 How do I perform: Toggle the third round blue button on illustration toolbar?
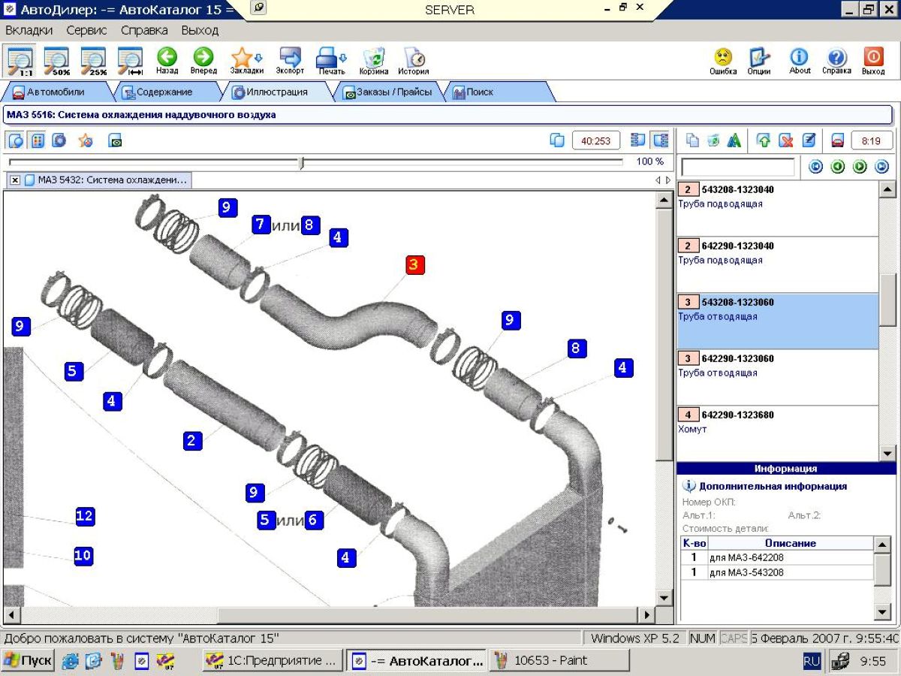tap(59, 140)
